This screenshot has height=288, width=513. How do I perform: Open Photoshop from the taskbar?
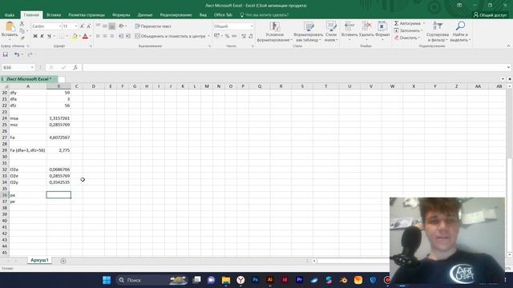click(255, 280)
